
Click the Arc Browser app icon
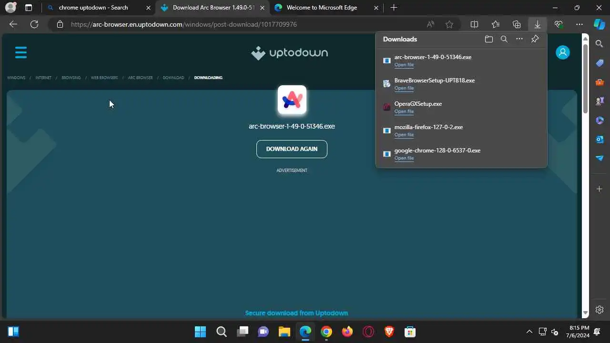292,100
